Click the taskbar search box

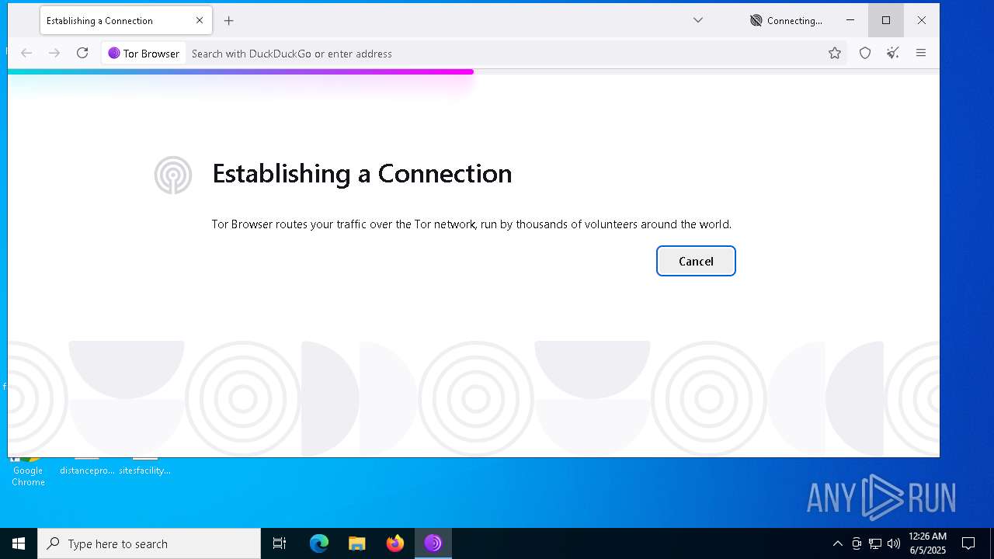[x=149, y=543]
